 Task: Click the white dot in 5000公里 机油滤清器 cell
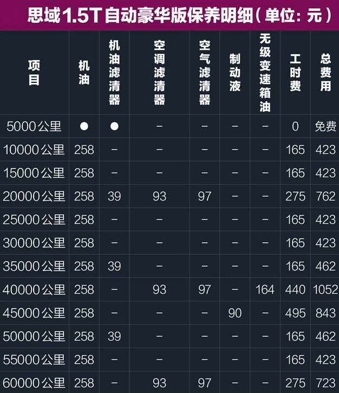tap(114, 126)
